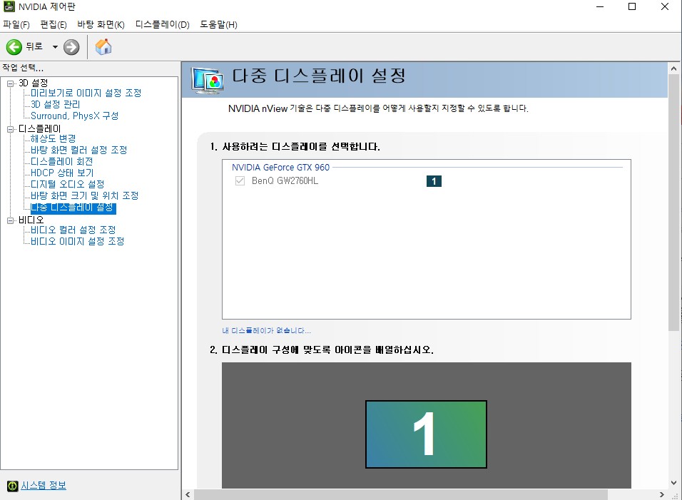This screenshot has width=682, height=500.
Task: Toggle the BenQ GW2760HL checkbox
Action: (x=240, y=181)
